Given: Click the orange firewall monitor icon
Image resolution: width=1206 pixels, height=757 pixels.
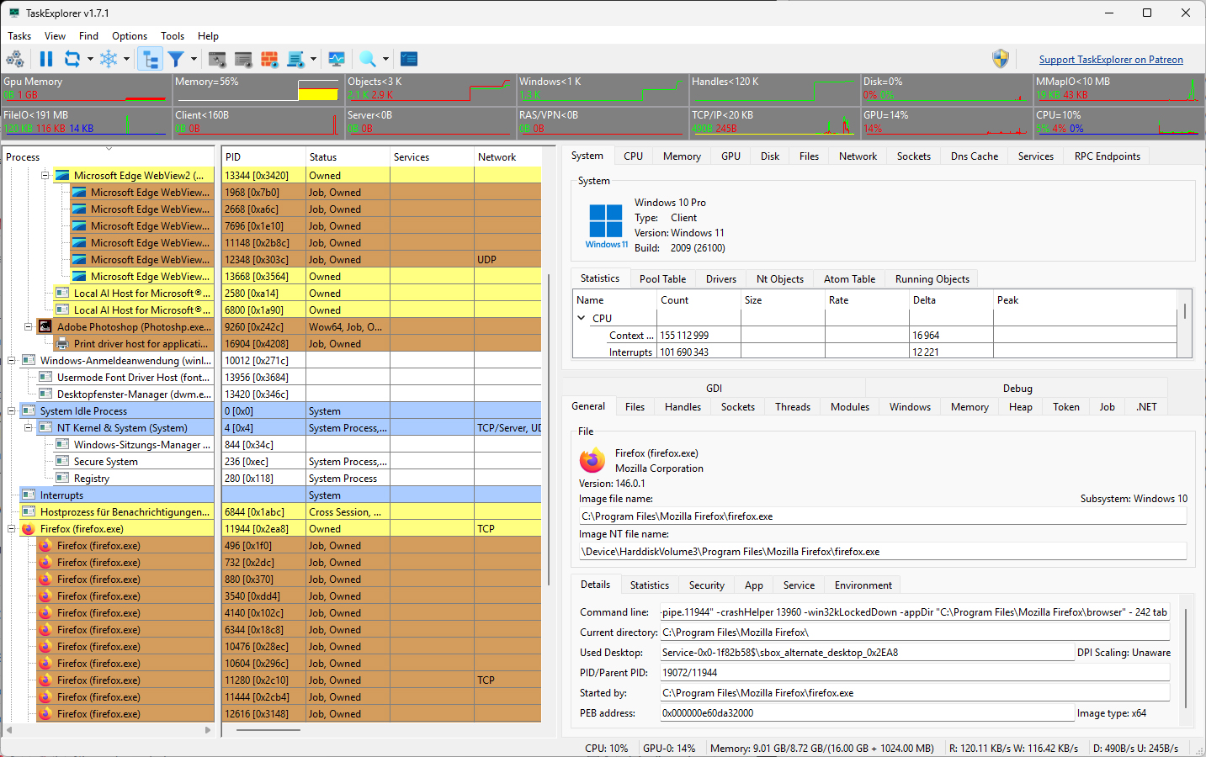Looking at the screenshot, I should tap(269, 59).
